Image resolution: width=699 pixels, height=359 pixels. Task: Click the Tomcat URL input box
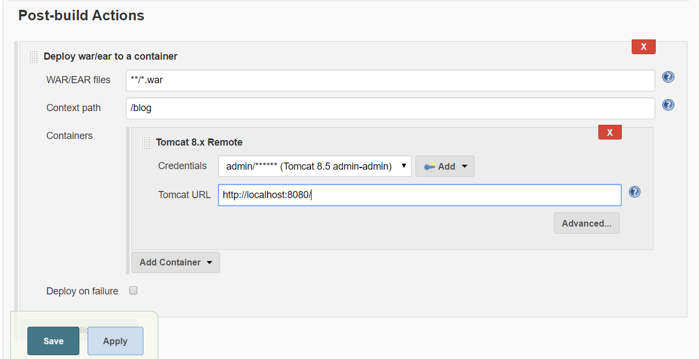(x=419, y=195)
